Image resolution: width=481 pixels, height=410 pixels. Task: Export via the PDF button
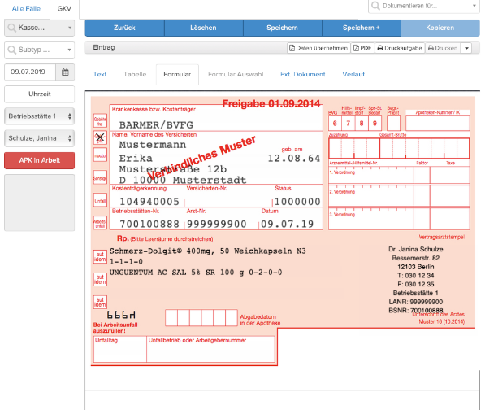tap(362, 48)
